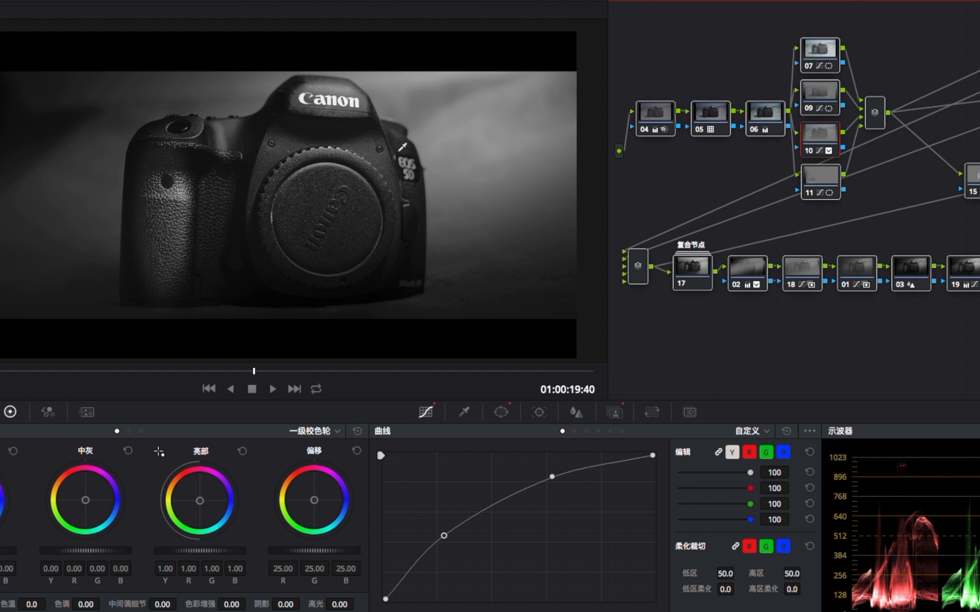Toggle the 柔化裁切 soft clip link
The height and width of the screenshot is (612, 980).
point(735,546)
